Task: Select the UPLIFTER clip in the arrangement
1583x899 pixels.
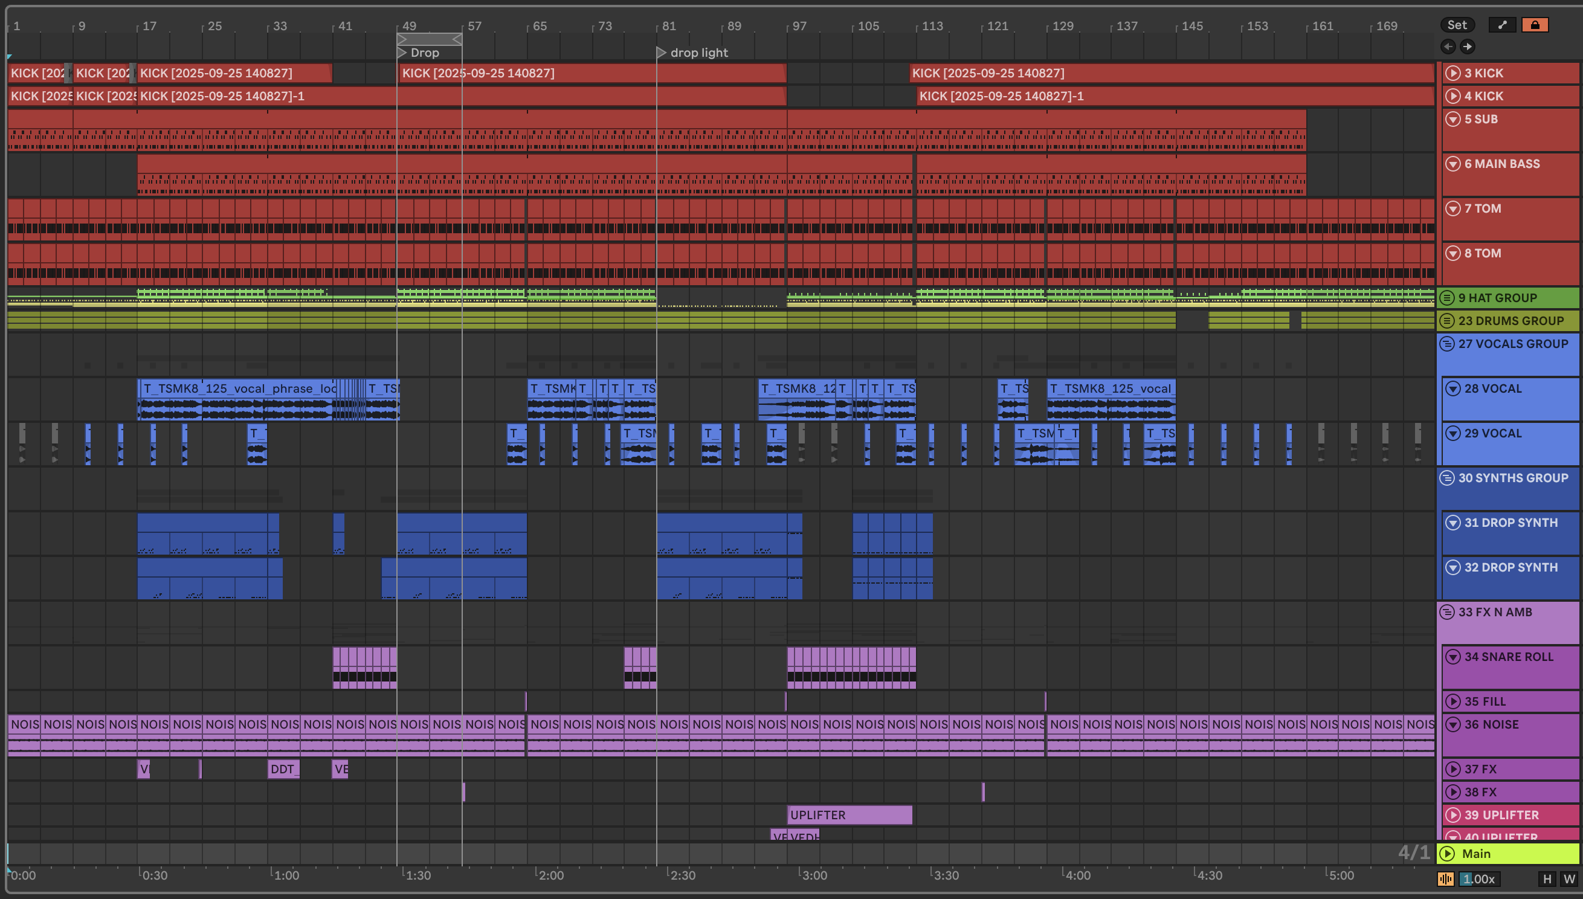Action: [x=849, y=814]
